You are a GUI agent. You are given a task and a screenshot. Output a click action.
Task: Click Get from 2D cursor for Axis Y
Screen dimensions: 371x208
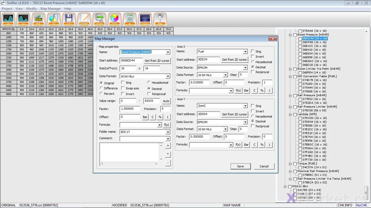pyautogui.click(x=235, y=114)
